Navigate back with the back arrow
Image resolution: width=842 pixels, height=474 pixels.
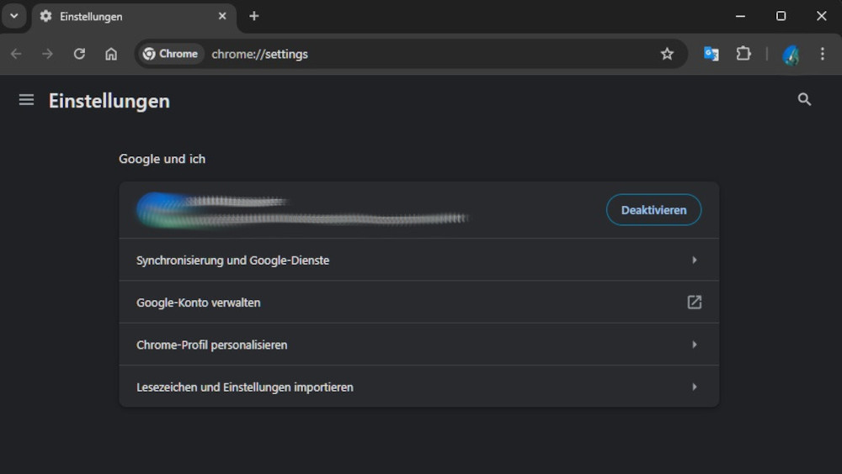point(16,54)
